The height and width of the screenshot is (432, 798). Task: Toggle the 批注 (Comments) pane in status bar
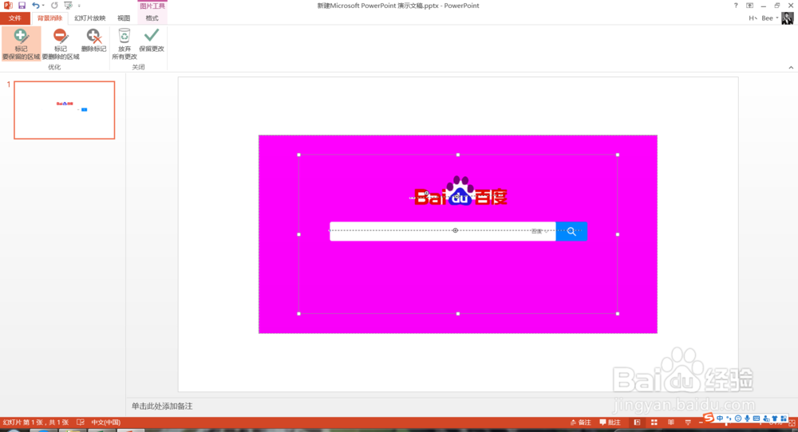point(610,422)
